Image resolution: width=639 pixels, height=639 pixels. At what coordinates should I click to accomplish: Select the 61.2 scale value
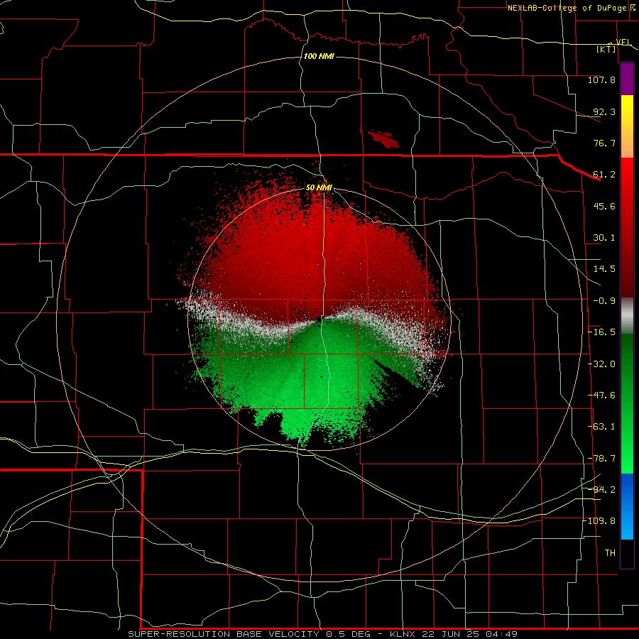pos(604,175)
